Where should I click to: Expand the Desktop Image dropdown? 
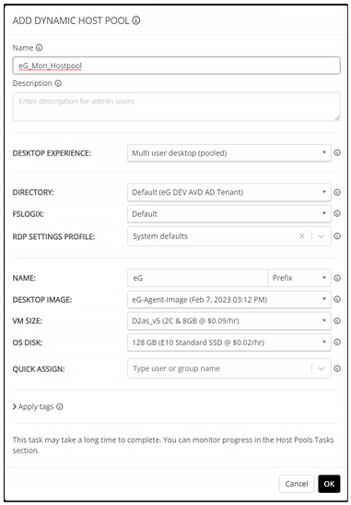pos(229,300)
